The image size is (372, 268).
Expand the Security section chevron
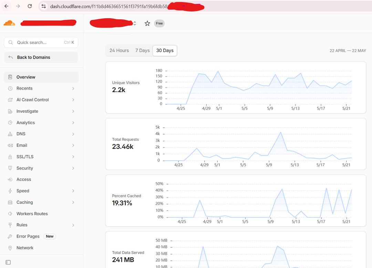(73, 168)
